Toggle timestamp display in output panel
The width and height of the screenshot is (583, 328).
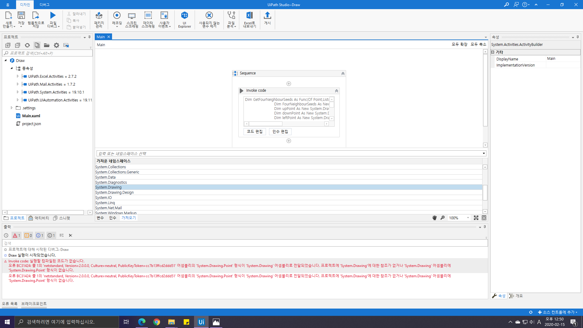(6, 235)
